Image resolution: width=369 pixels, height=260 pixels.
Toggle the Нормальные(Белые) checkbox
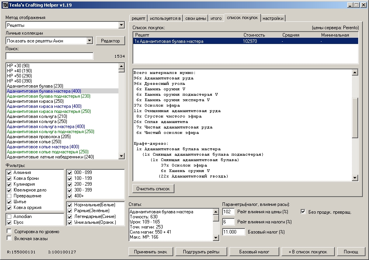coord(70,205)
